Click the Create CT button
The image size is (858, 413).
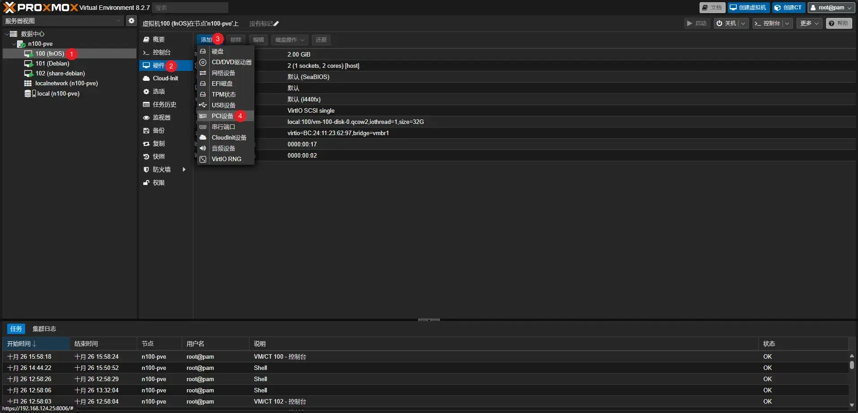788,8
